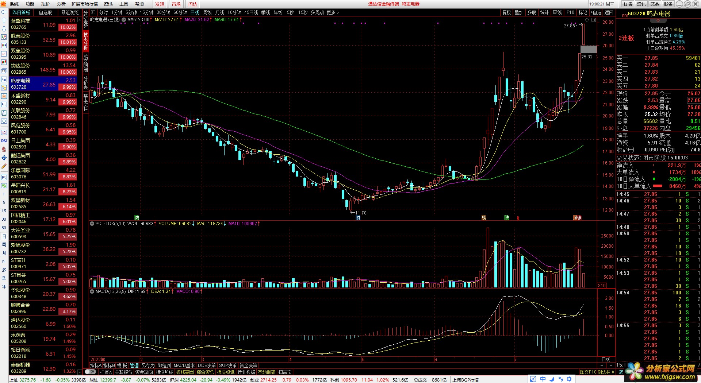
Task: Click the circle dropdown icon beside VOL-TDX label
Action: point(92,224)
